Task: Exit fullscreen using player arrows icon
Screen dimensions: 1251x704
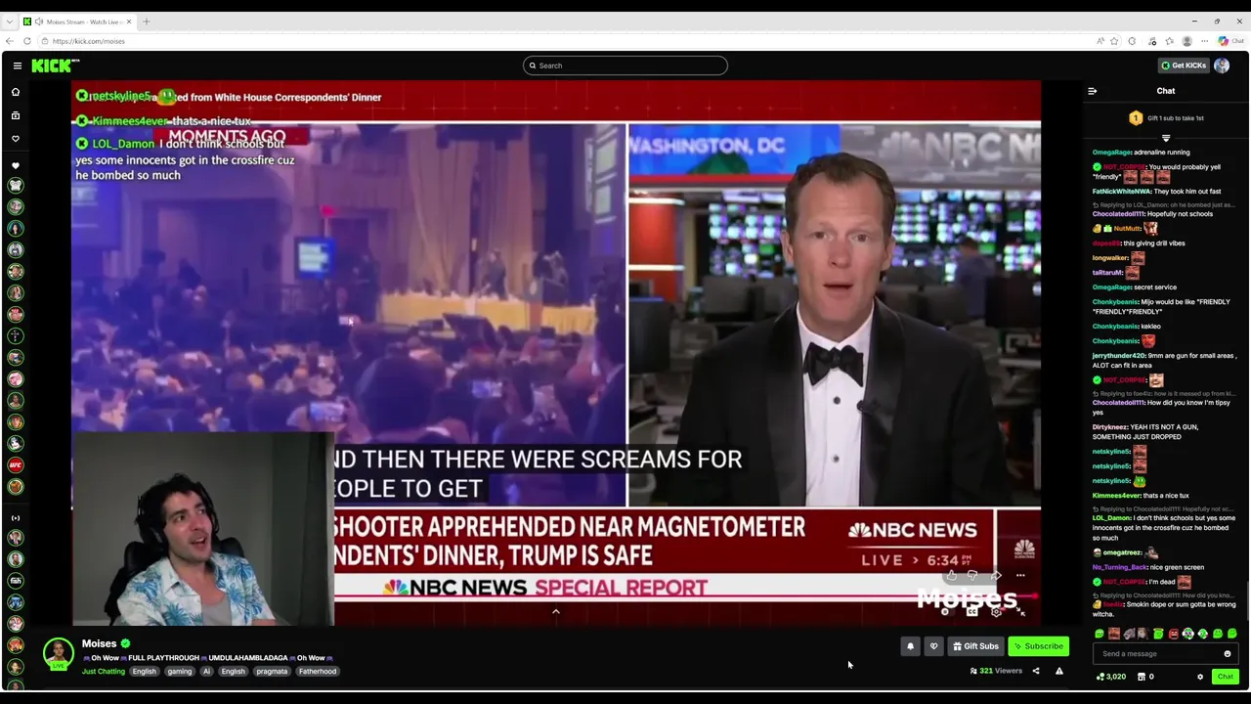Action: 1019,612
